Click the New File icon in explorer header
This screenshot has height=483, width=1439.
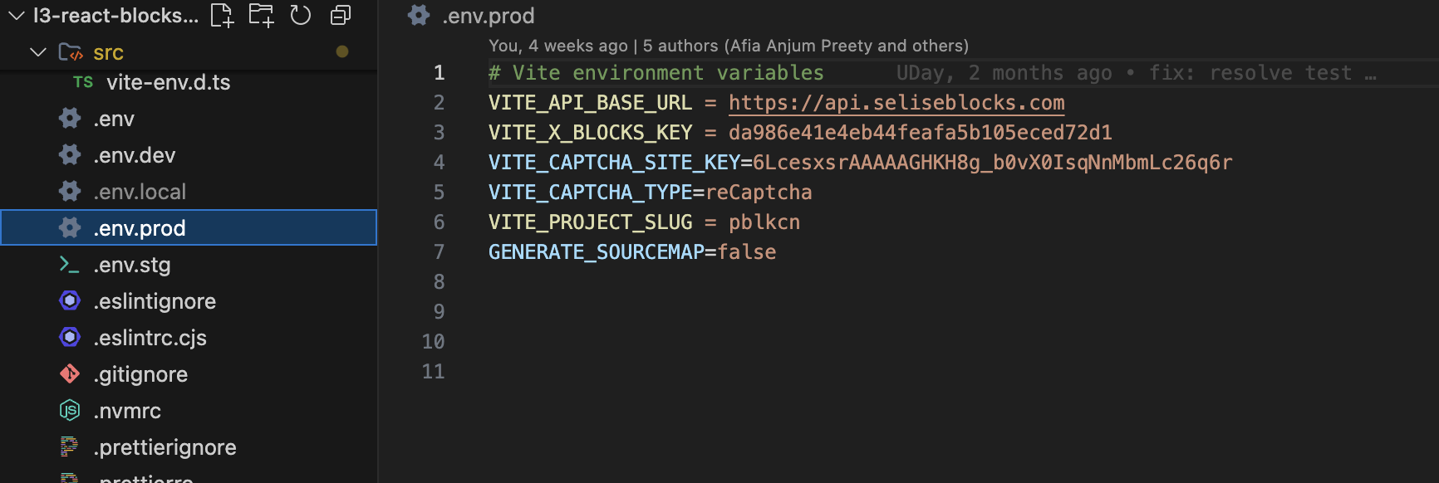coord(222,15)
